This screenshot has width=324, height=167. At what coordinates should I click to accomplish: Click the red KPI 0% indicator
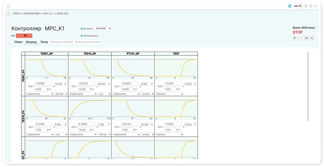coord(24,36)
